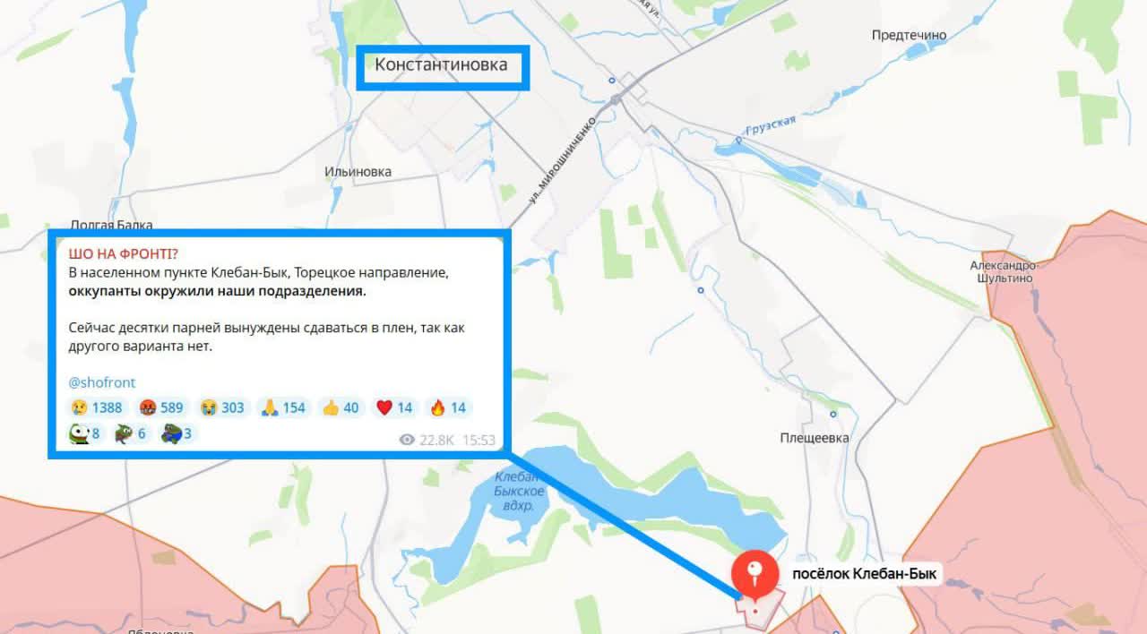Image resolution: width=1147 pixels, height=634 pixels.
Task: Click the frog sticker reaction with 8
Action: [84, 434]
